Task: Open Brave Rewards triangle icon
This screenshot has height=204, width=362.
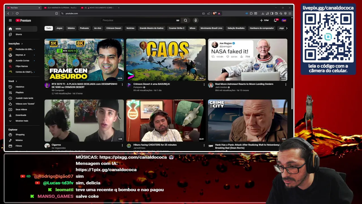Action: 219,13
